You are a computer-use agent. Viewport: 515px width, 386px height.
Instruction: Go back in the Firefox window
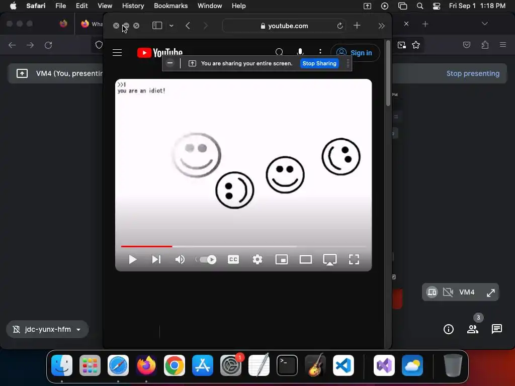coord(12,45)
